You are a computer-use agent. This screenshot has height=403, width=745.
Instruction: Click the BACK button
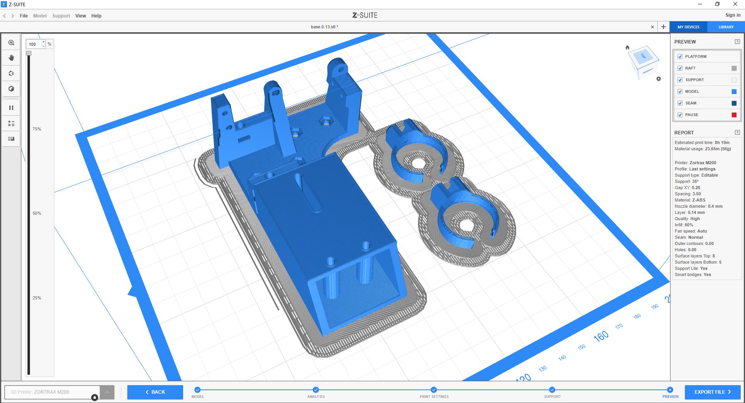pos(155,392)
